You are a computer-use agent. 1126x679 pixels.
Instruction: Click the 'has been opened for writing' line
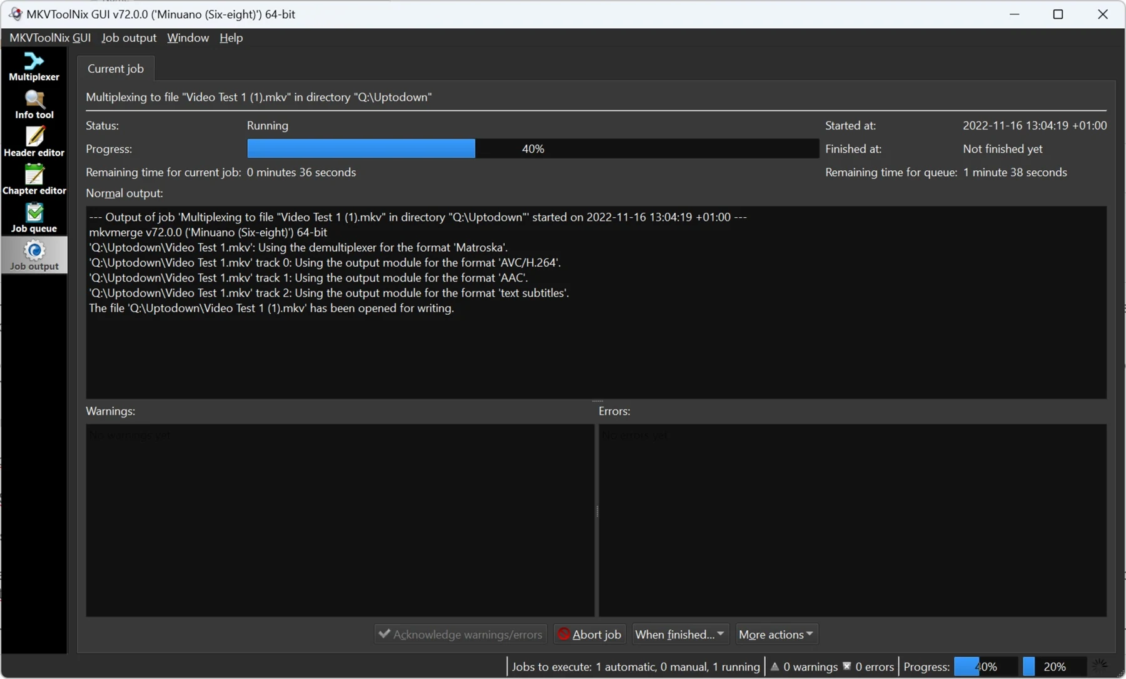click(x=271, y=308)
